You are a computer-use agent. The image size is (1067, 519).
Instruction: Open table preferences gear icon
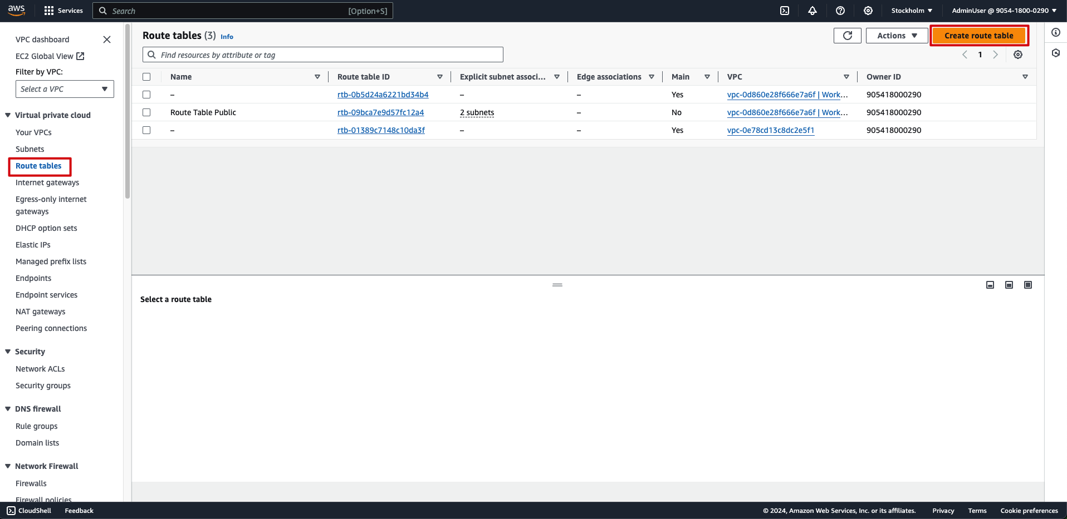click(1018, 55)
